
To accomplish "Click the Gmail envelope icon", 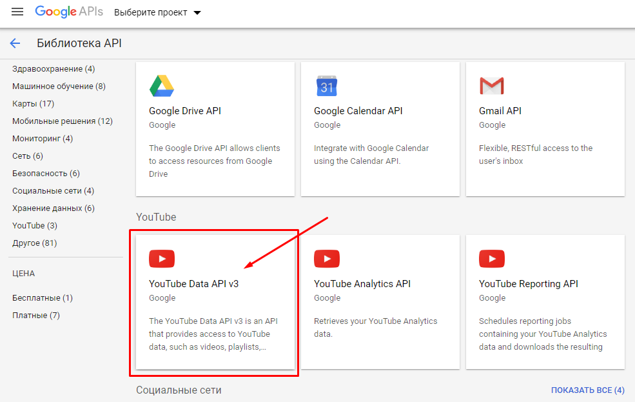I will coord(492,86).
